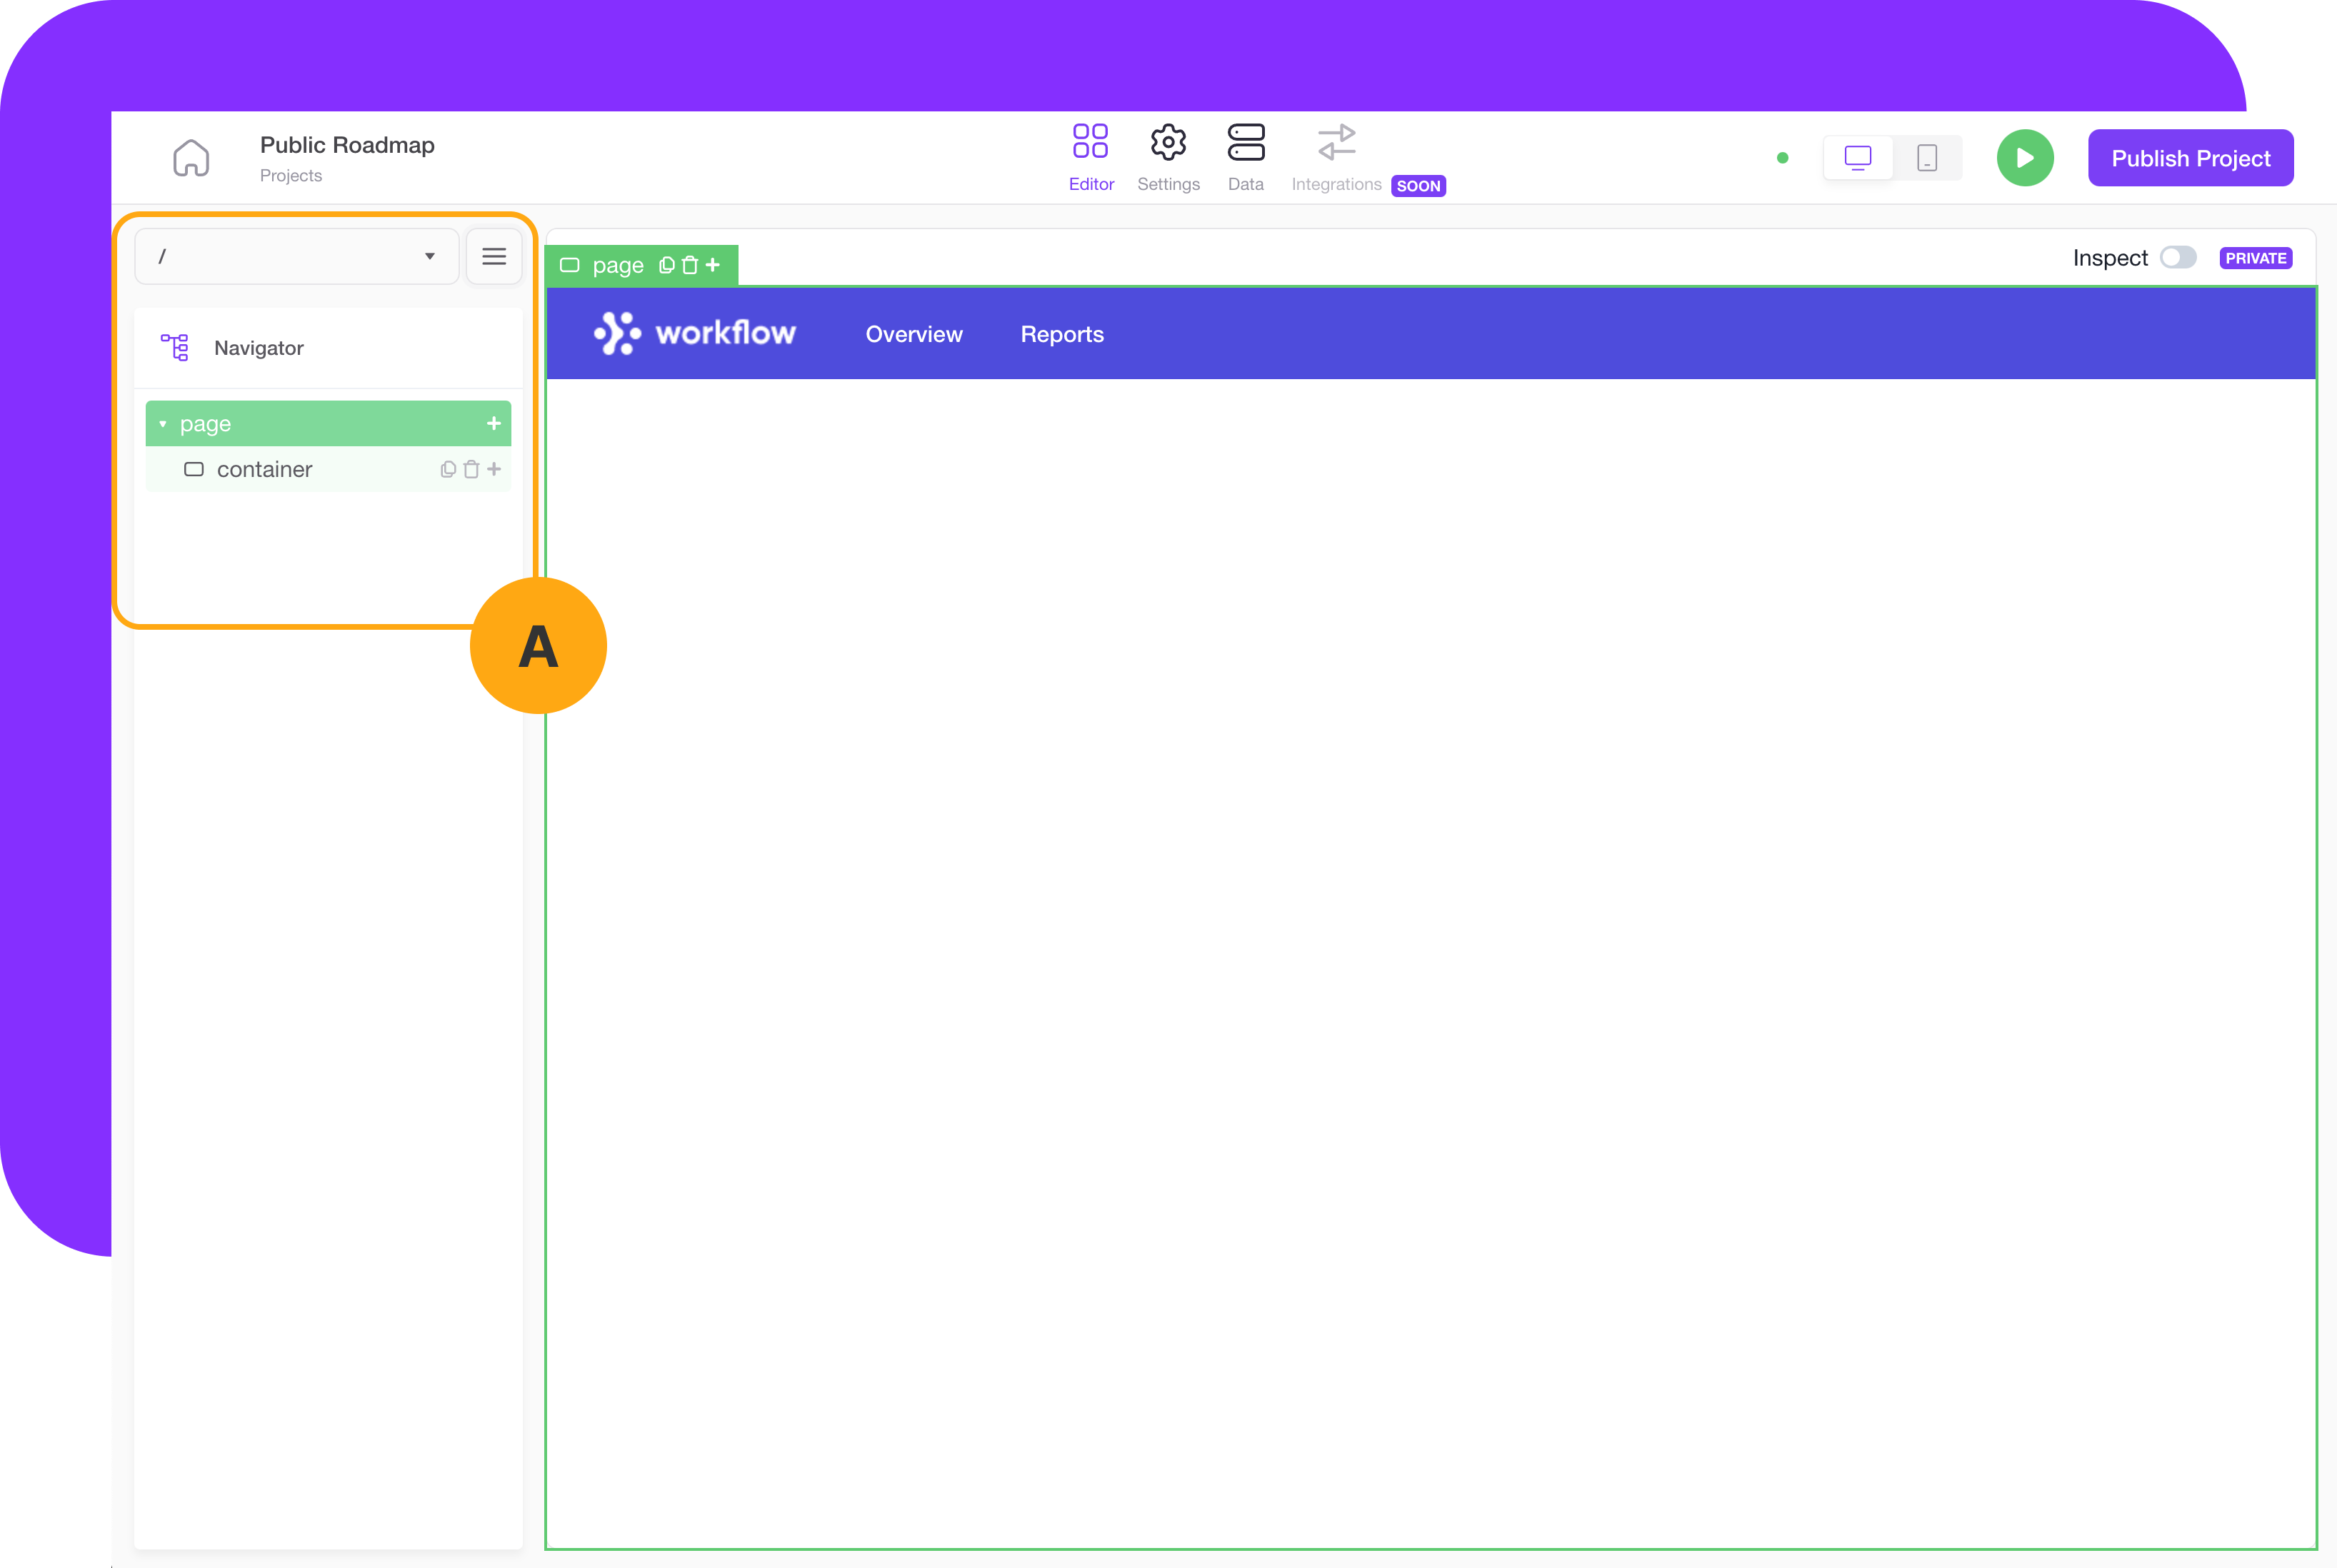Switch to the Data tab

coord(1246,157)
